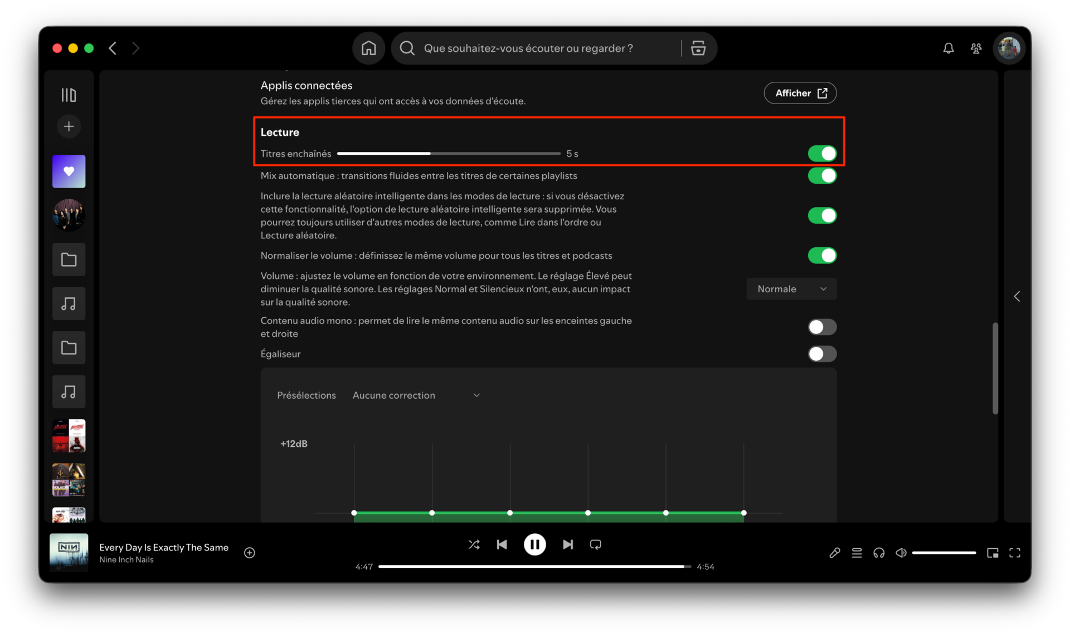Enable Contenu audio mono switch

pos(822,327)
